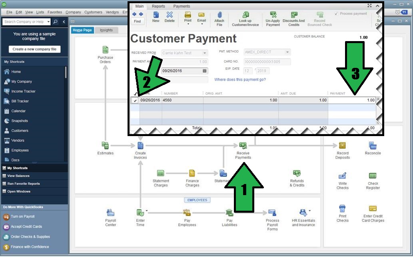
Task: Open the Vendors menu
Action: coord(112,12)
